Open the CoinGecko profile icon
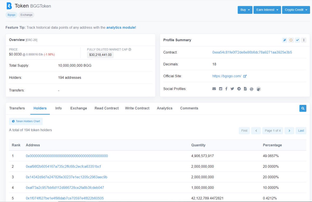 point(258,89)
